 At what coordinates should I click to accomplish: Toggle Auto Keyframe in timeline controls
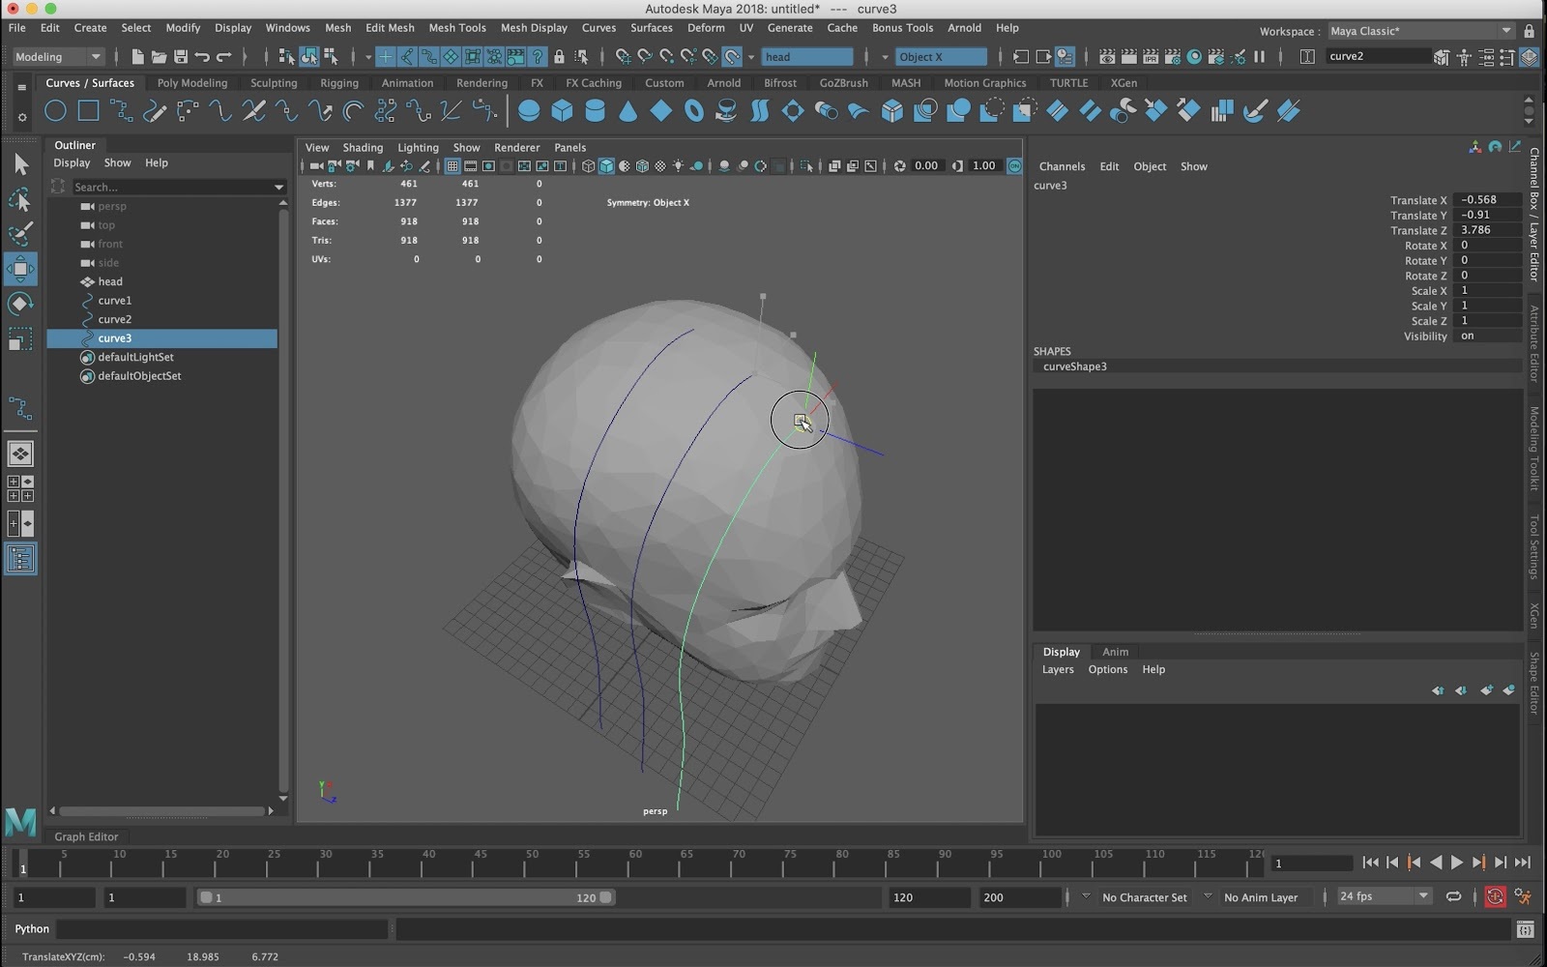tap(1495, 897)
